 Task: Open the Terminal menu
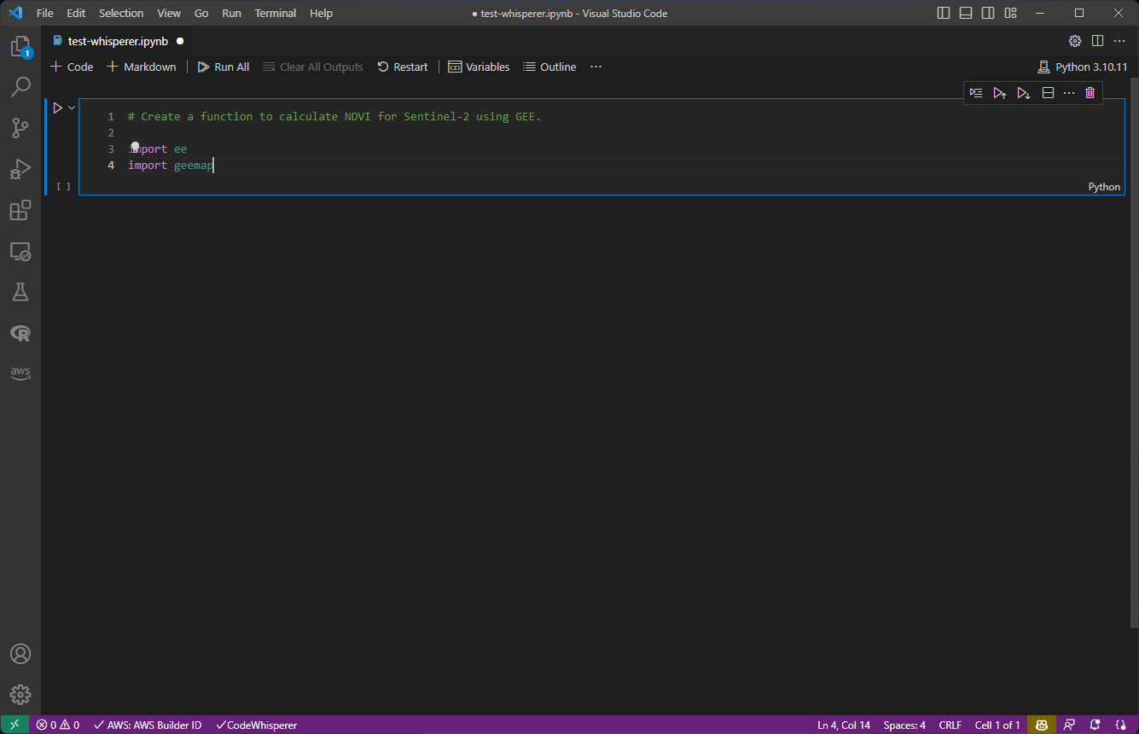(275, 13)
